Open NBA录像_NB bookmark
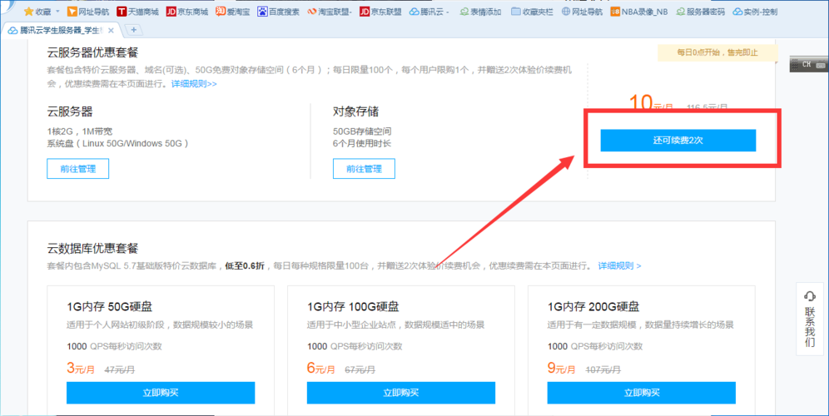Viewport: 829px width, 416px height. pyautogui.click(x=639, y=11)
